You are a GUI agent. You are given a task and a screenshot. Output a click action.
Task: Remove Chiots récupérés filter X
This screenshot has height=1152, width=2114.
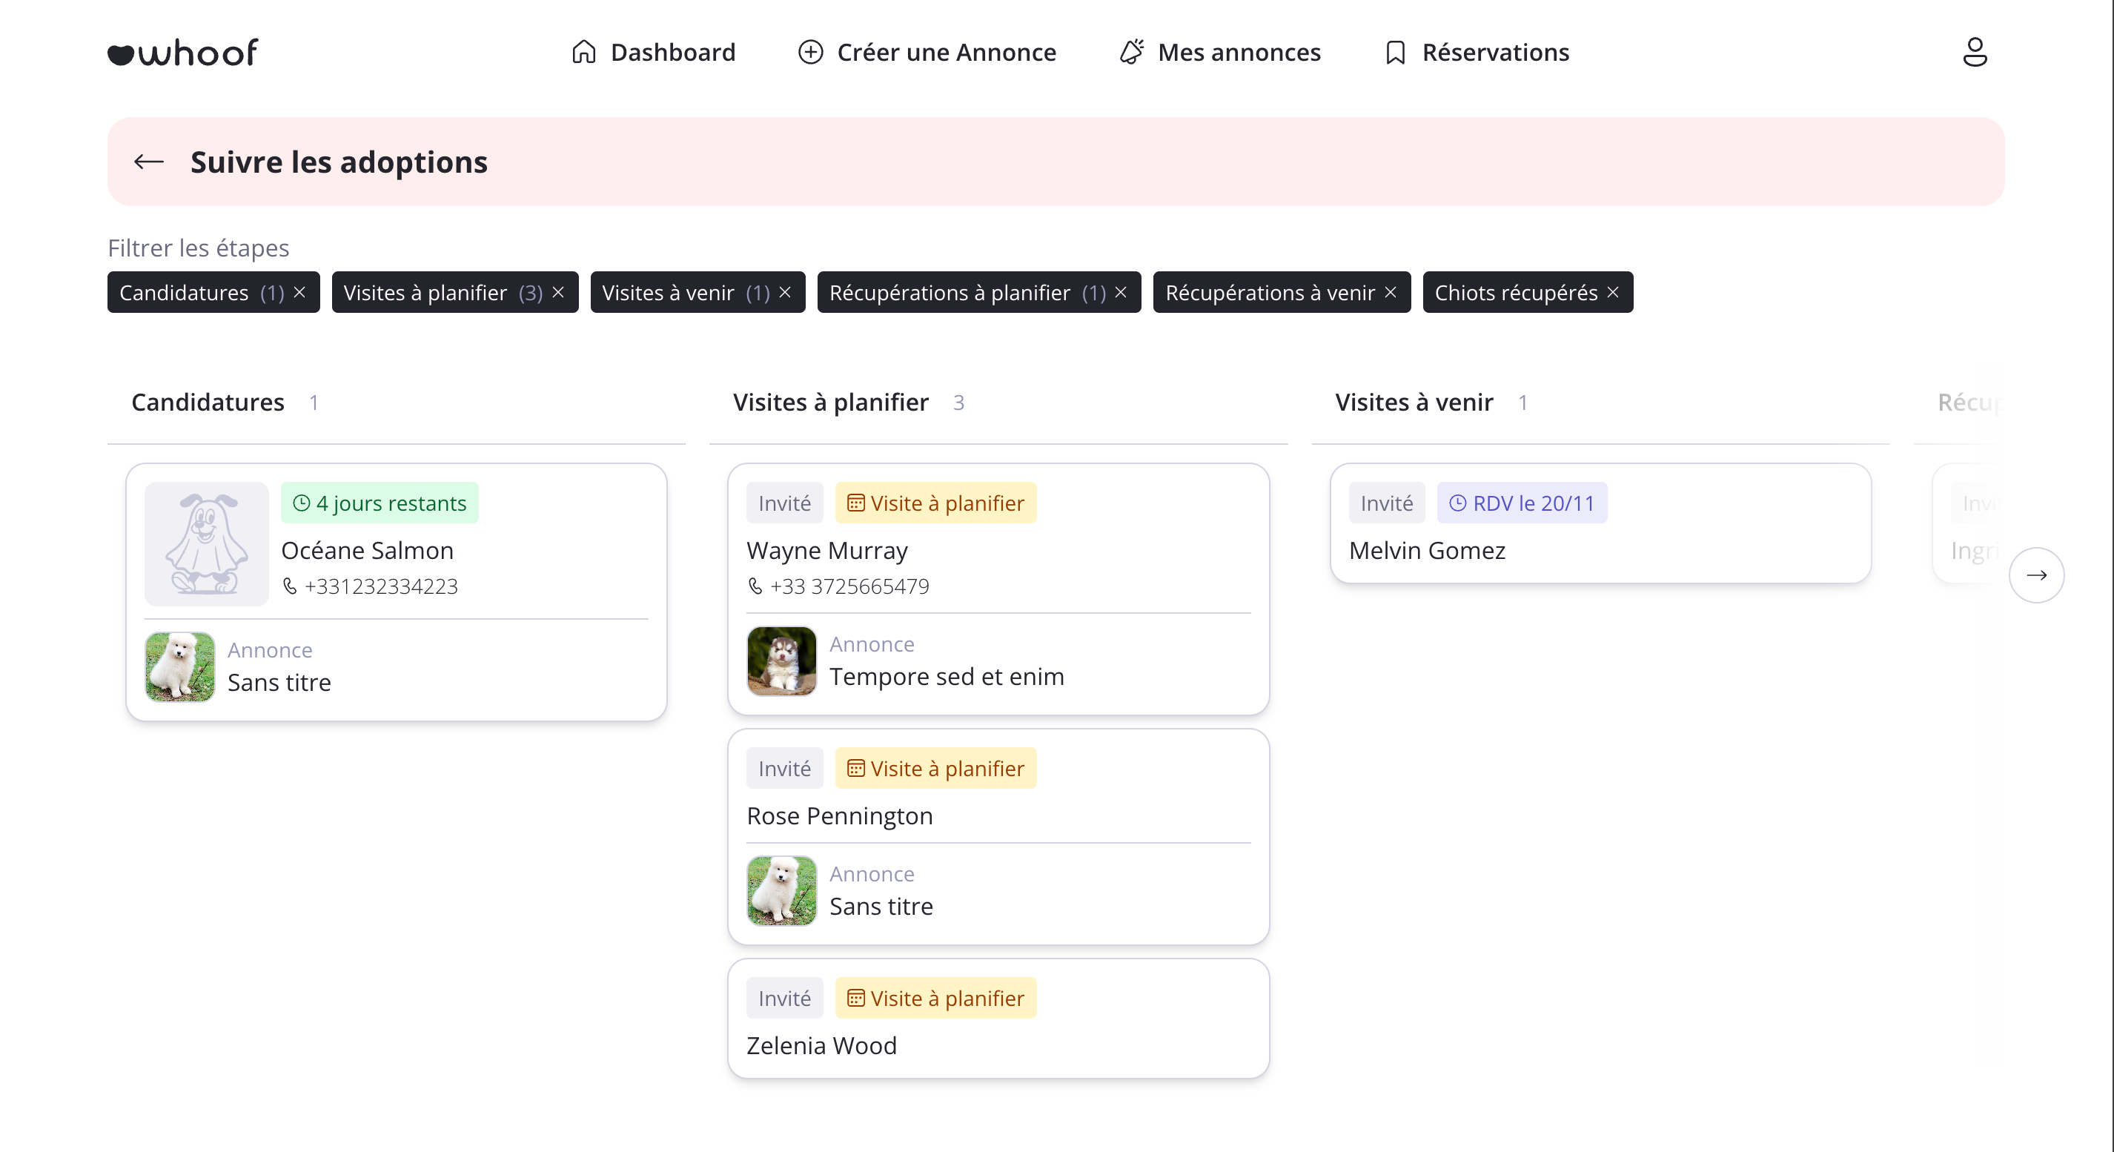[x=1613, y=292]
